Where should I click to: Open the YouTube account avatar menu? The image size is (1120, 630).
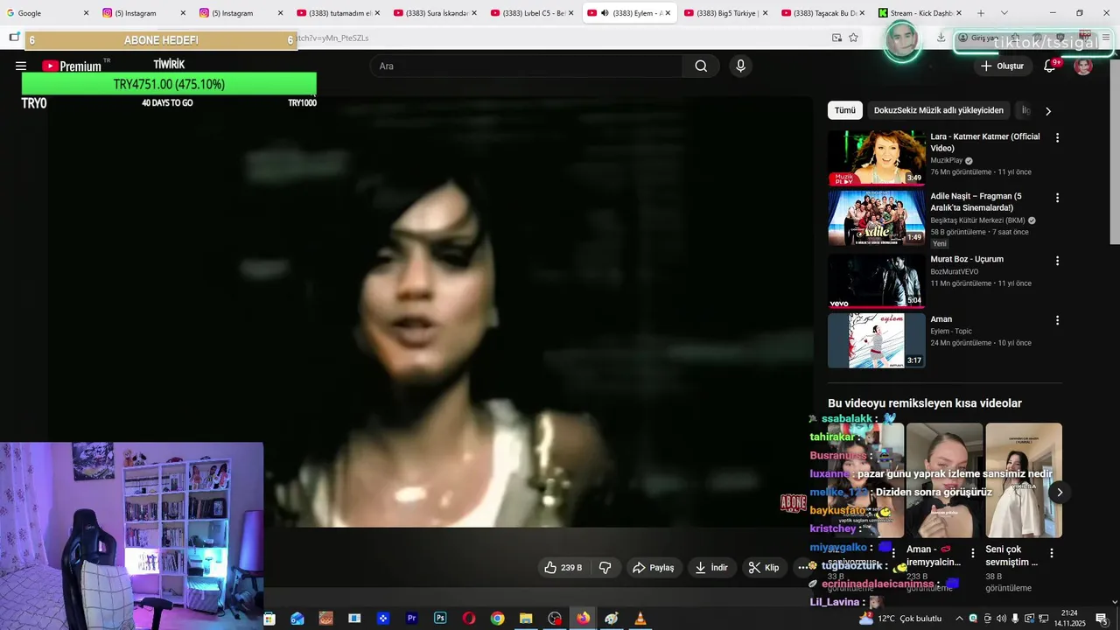click(1083, 66)
